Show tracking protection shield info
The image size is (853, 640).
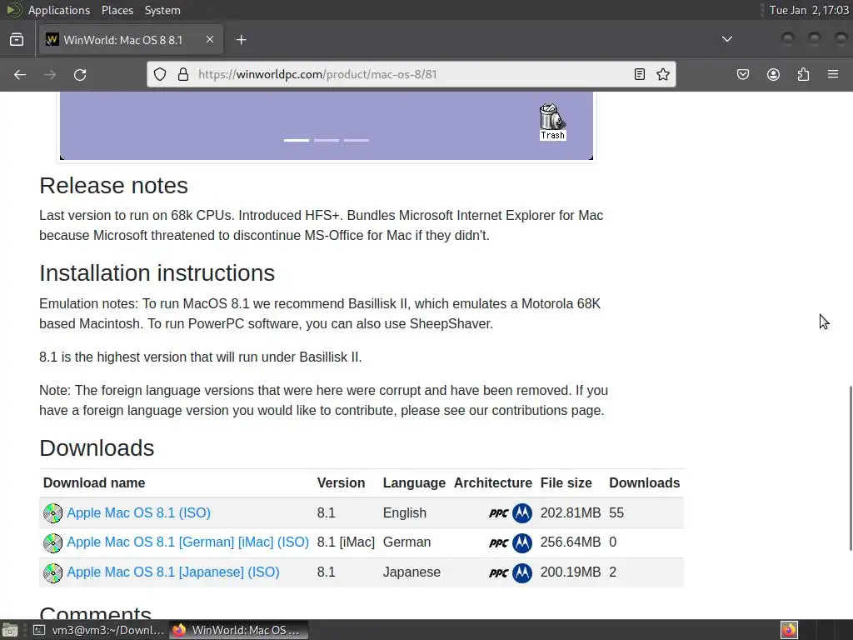159,74
